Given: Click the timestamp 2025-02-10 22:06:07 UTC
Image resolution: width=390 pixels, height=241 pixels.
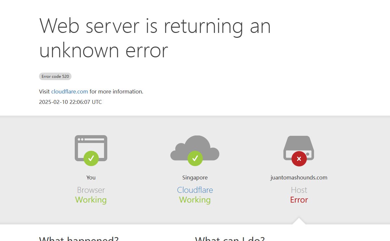Looking at the screenshot, I should pyautogui.click(x=71, y=102).
